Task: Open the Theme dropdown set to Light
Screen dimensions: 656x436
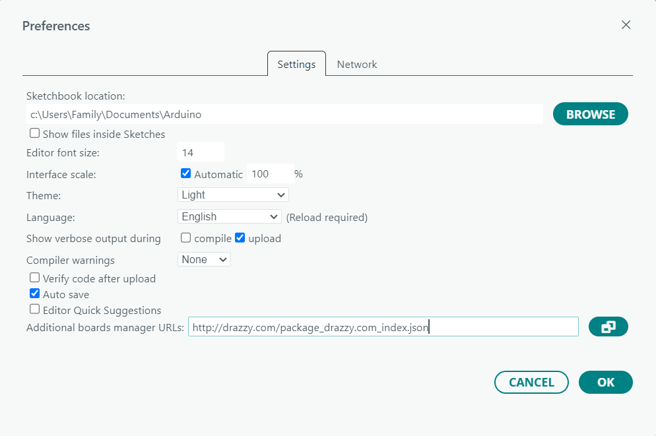Action: click(x=233, y=195)
